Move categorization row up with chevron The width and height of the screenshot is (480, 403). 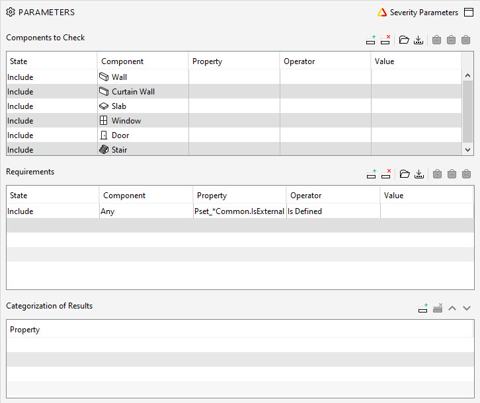click(x=452, y=308)
